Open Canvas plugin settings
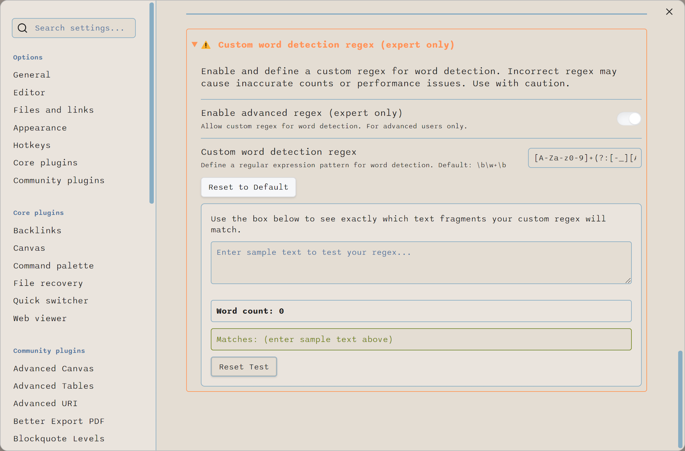This screenshot has height=451, width=685. (29, 248)
